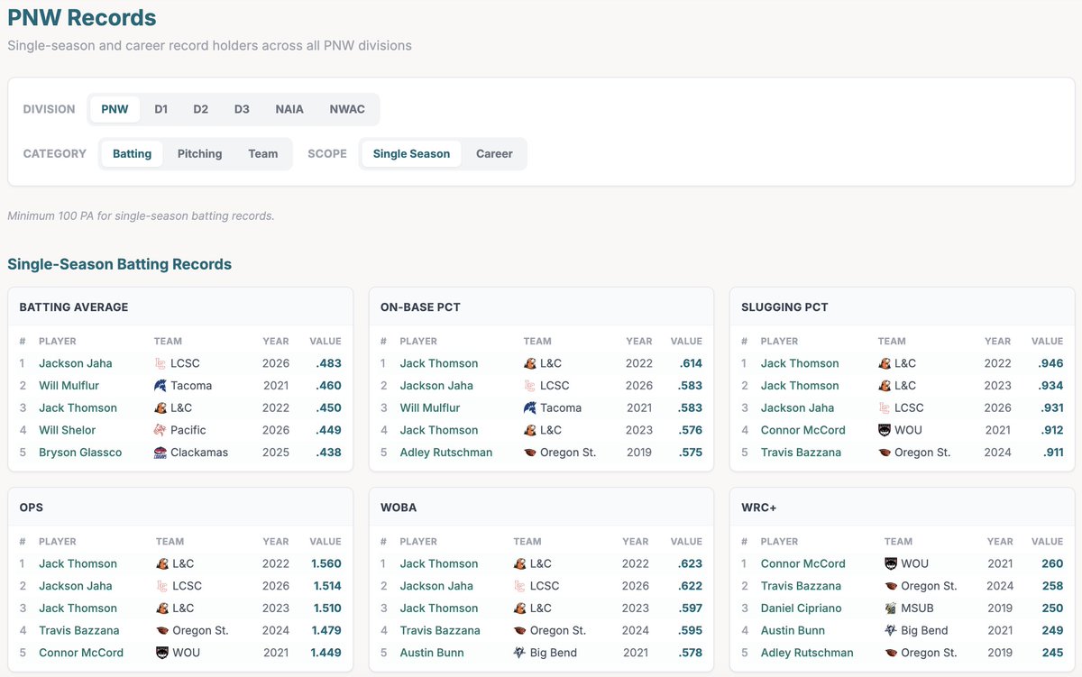This screenshot has width=1082, height=677.
Task: Click the Big Bend logo beside Austin Bunn
Action: click(892, 630)
